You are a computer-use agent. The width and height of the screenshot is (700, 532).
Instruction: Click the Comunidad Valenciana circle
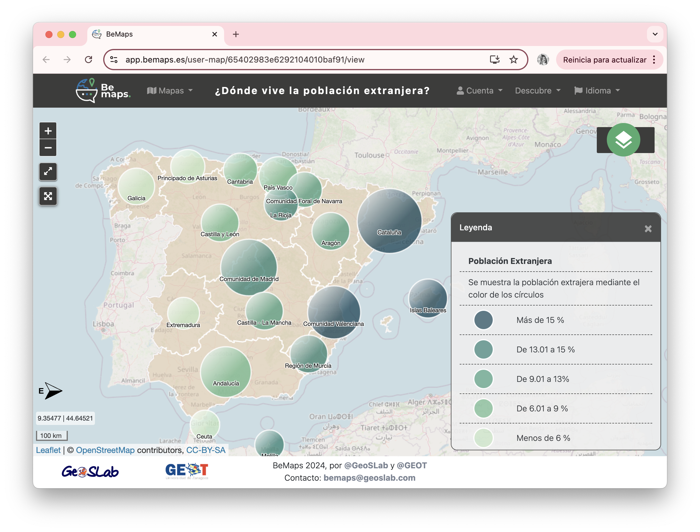point(334,312)
